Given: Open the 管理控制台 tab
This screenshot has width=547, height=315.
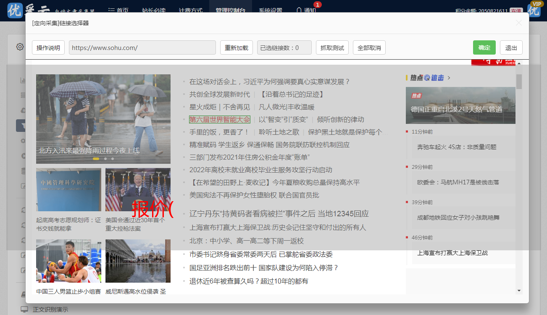Looking at the screenshot, I should 231,10.
